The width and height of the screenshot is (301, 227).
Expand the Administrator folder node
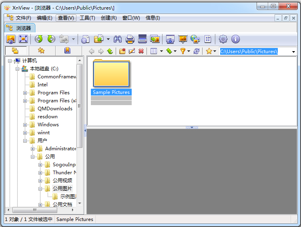33,149
